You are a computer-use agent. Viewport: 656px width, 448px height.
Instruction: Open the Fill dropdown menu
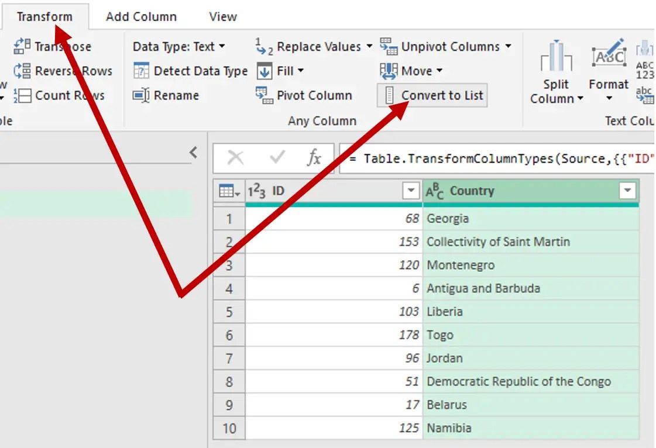pyautogui.click(x=301, y=70)
